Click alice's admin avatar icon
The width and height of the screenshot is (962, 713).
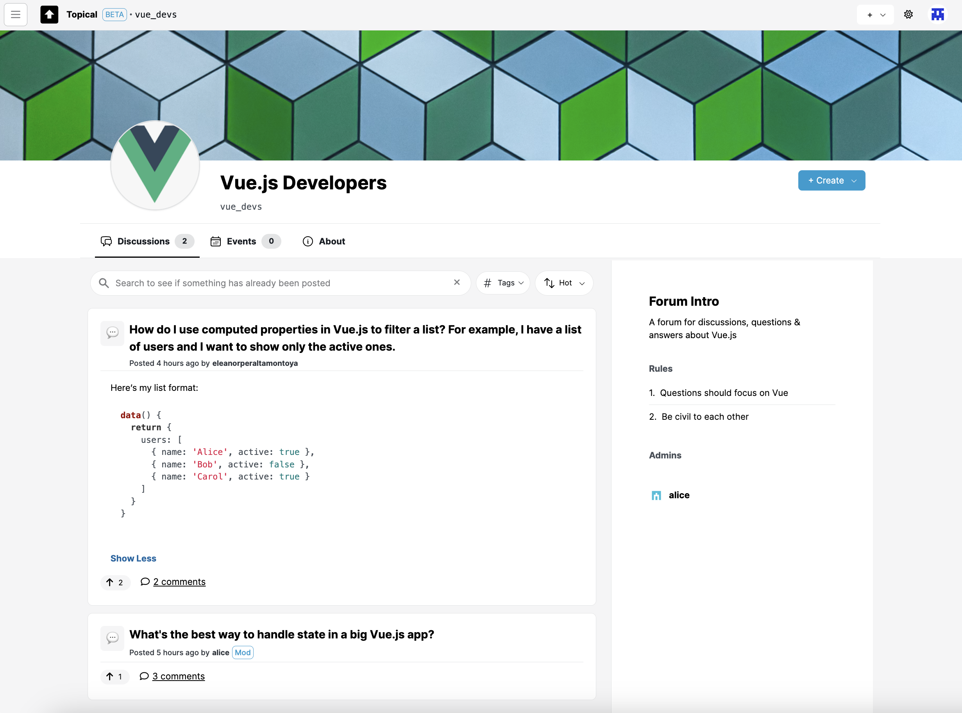pyautogui.click(x=656, y=495)
